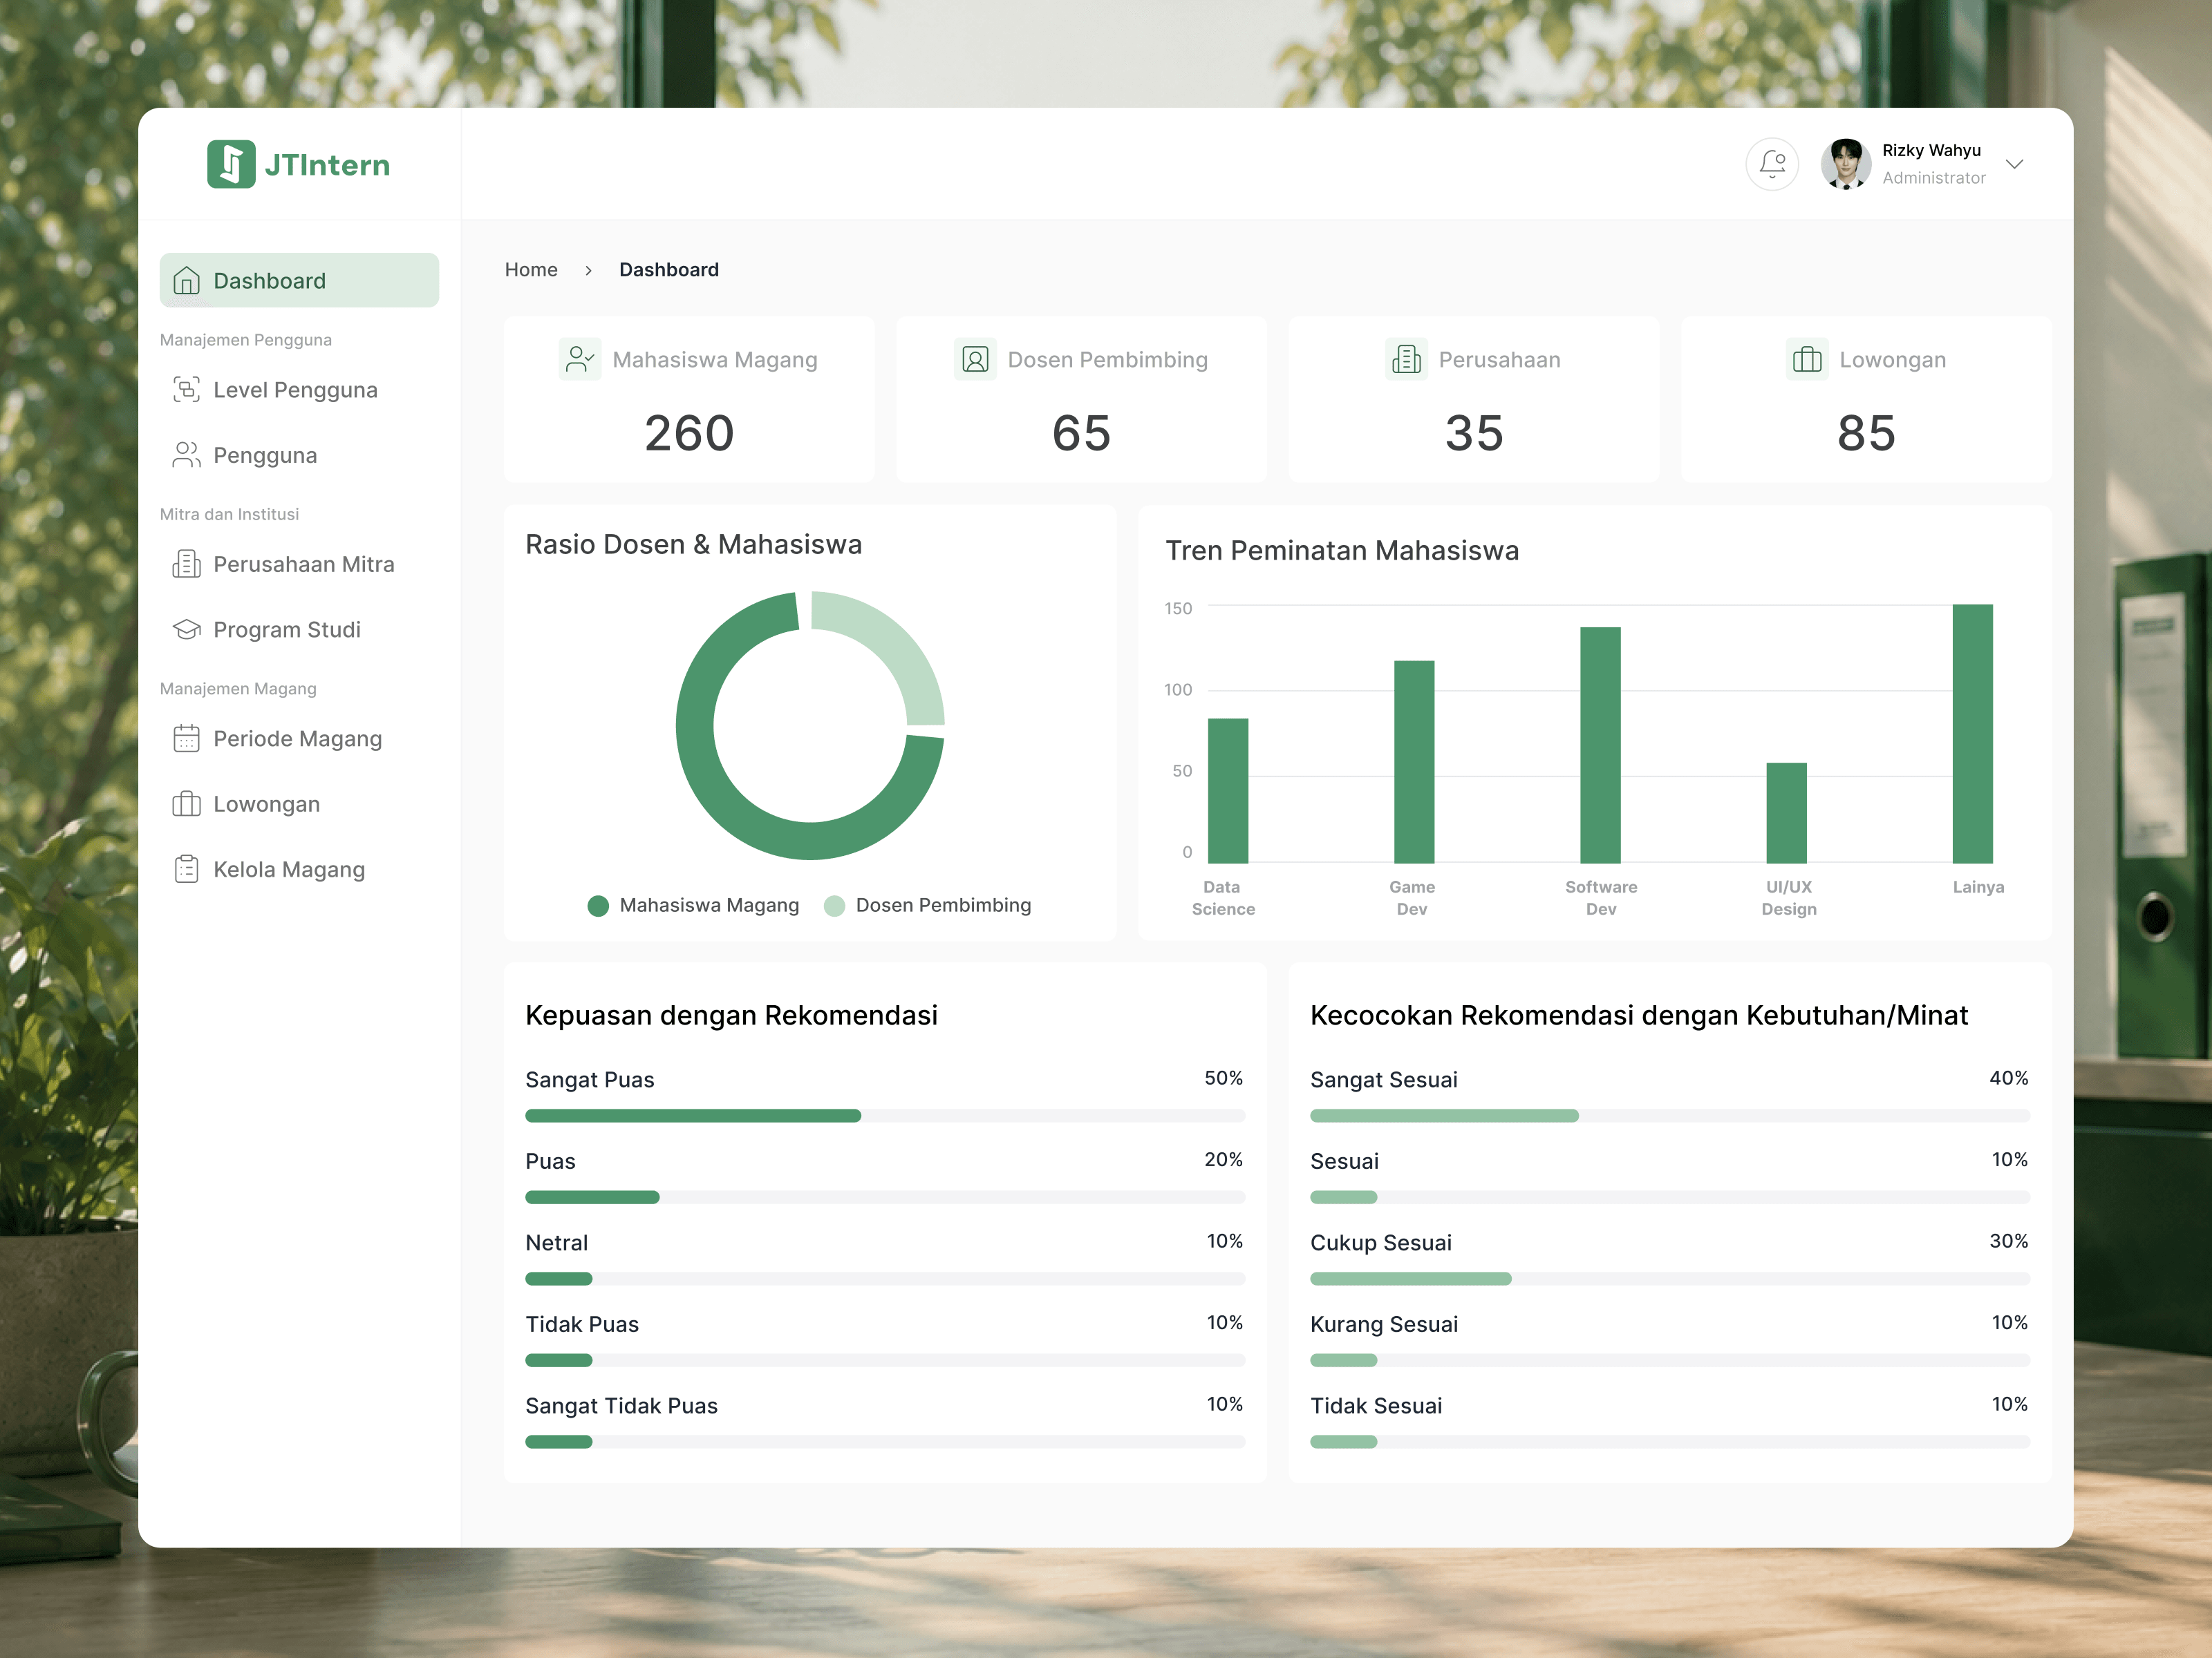Click Kecocokan Rekomendasi dengan Kebutuhan/Minat heading

point(1639,1016)
